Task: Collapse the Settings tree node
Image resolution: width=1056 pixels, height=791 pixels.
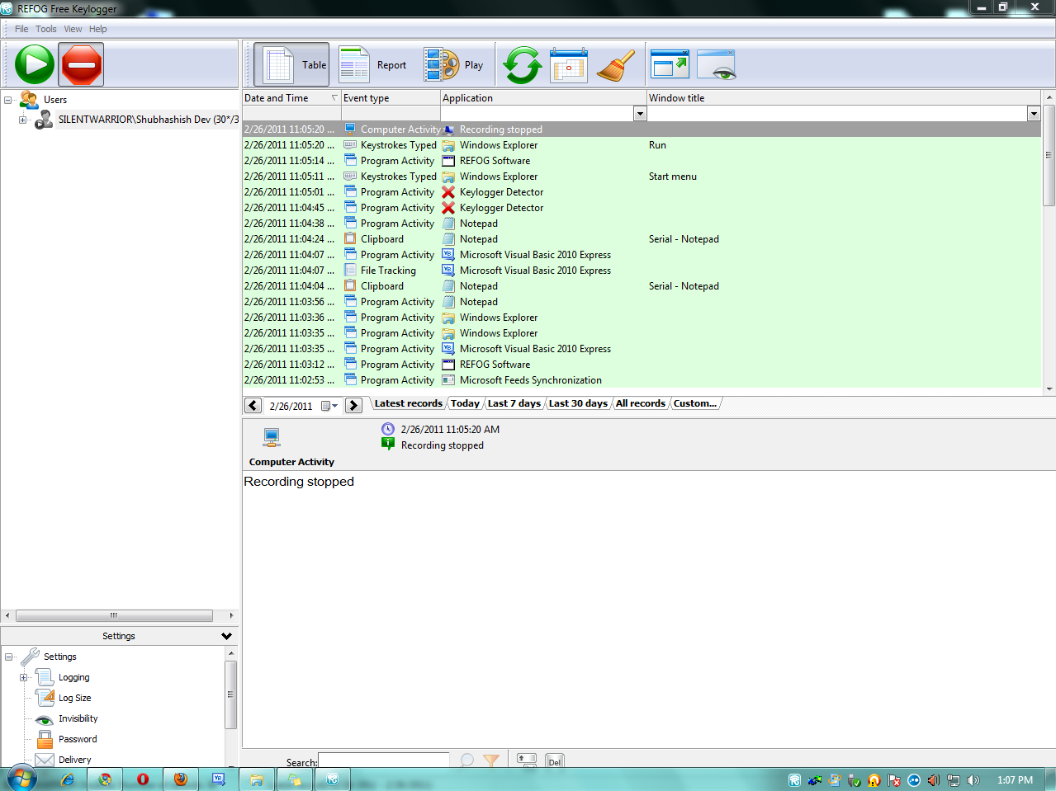Action: pos(9,657)
